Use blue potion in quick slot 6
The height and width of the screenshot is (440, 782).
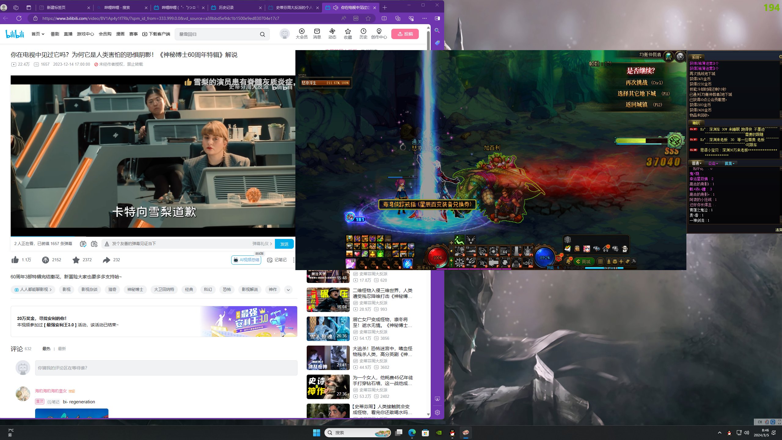[x=407, y=263]
